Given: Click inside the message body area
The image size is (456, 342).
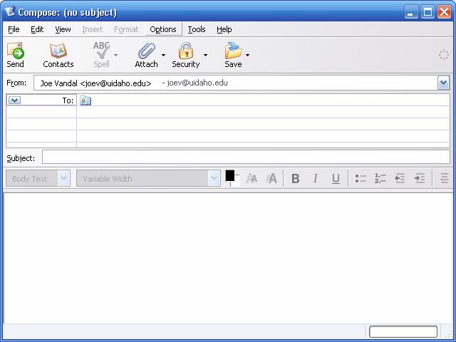Looking at the screenshot, I should 228,258.
